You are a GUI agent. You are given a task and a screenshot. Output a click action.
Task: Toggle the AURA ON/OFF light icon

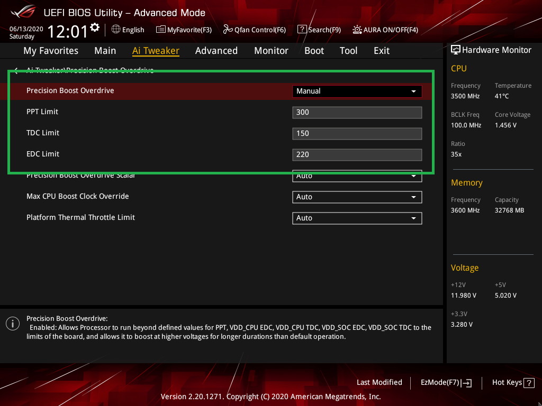pyautogui.click(x=357, y=30)
